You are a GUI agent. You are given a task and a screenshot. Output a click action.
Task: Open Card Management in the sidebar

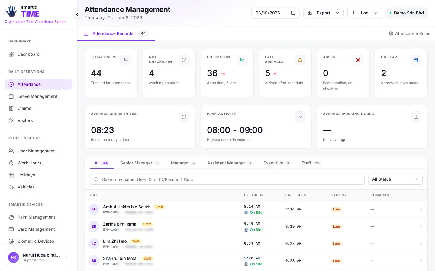coord(38,229)
